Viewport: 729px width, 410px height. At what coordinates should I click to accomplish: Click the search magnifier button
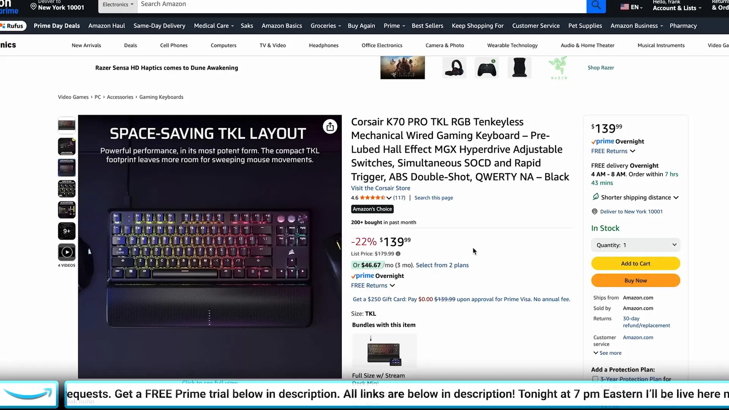[x=596, y=5]
